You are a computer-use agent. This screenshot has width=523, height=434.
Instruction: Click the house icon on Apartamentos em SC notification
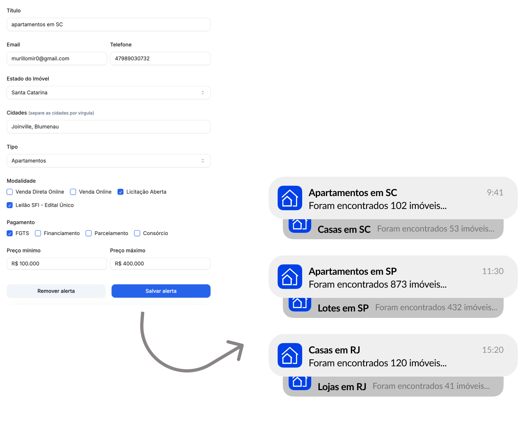coord(290,198)
